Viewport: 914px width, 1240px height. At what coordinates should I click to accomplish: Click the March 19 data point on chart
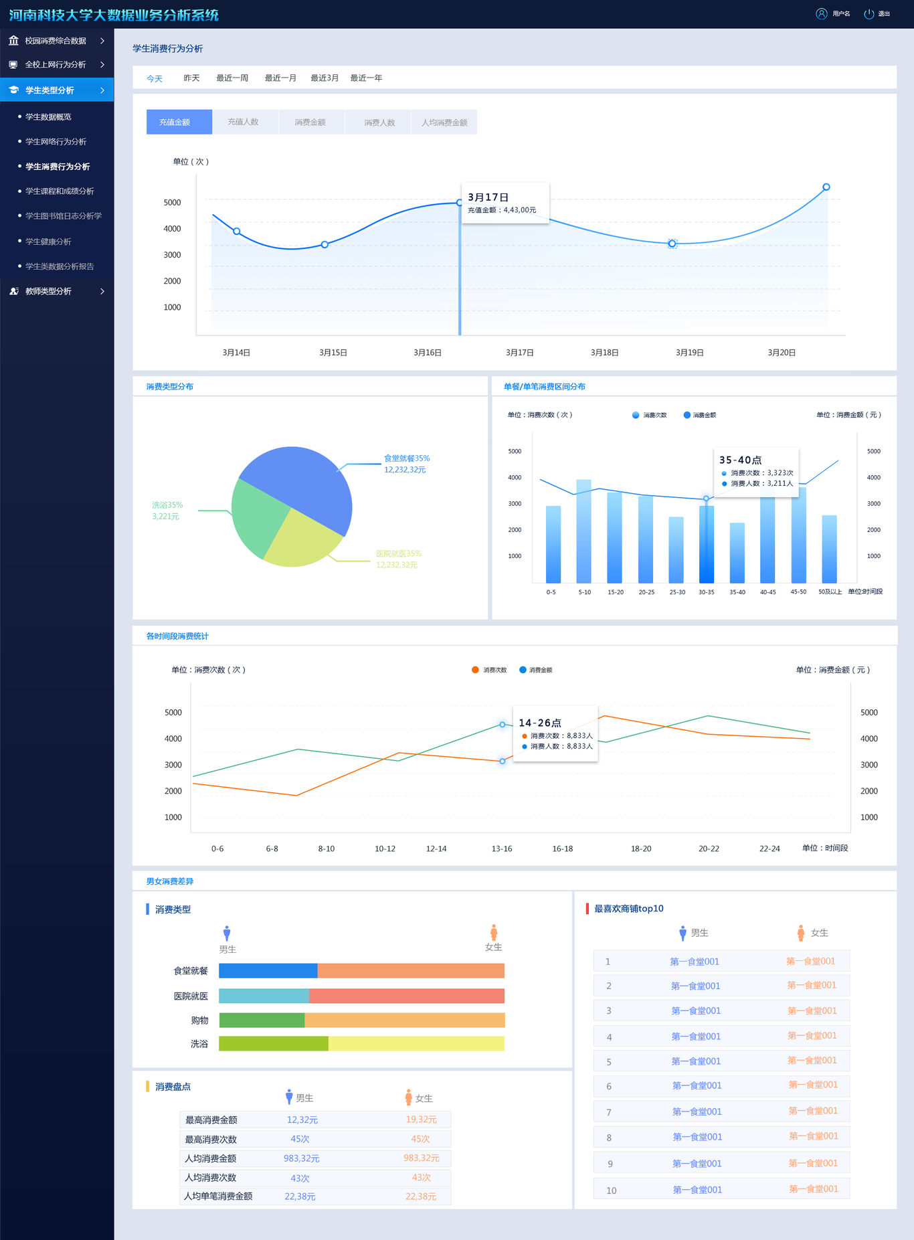672,244
